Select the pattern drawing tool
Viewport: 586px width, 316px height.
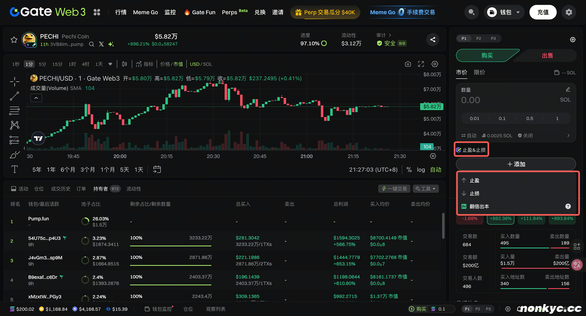[15, 125]
